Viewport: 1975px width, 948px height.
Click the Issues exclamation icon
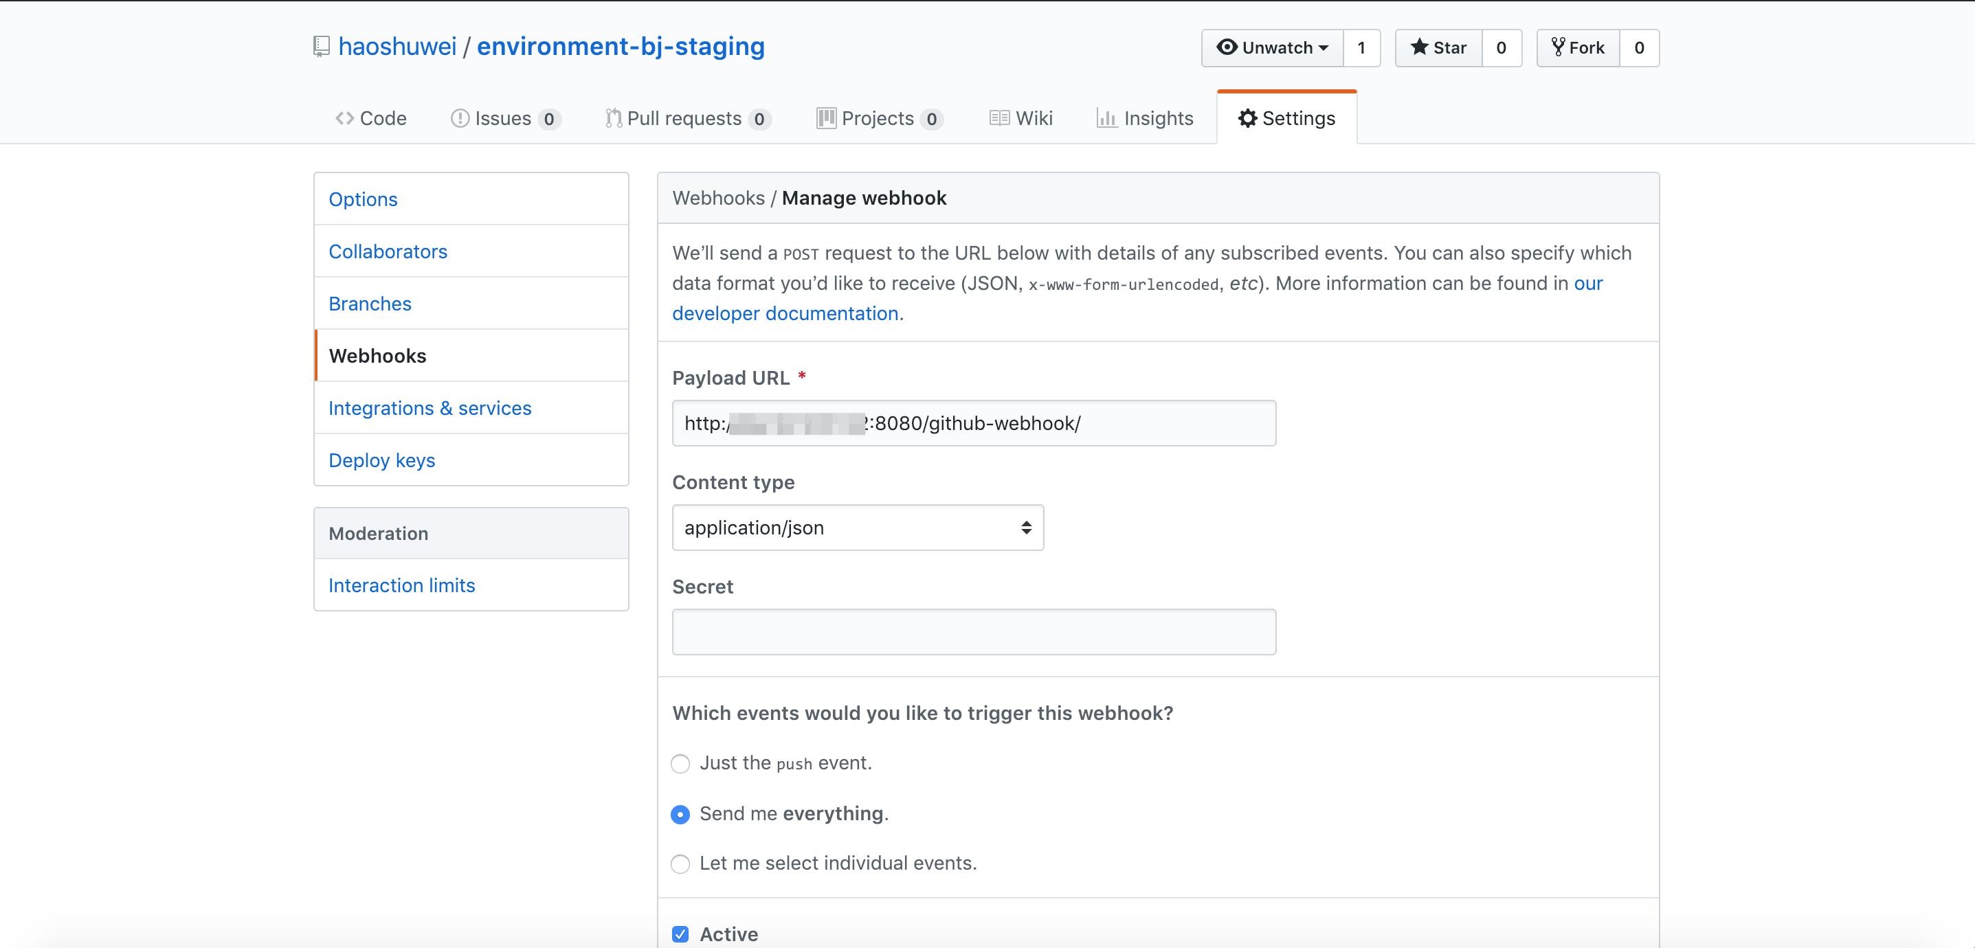460,118
